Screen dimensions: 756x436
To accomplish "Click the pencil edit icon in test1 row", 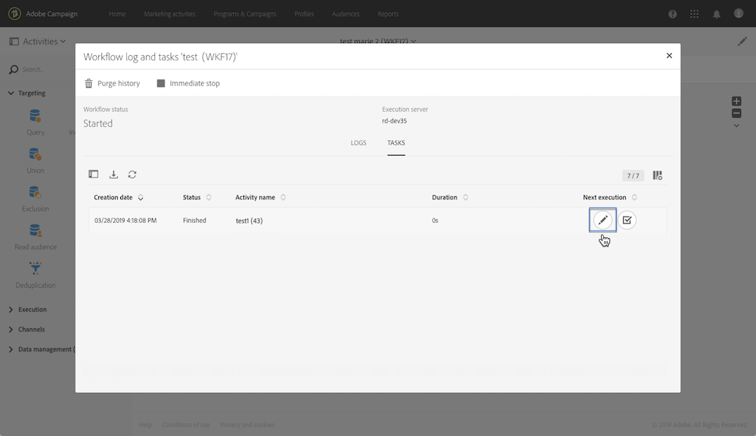I will tap(603, 220).
